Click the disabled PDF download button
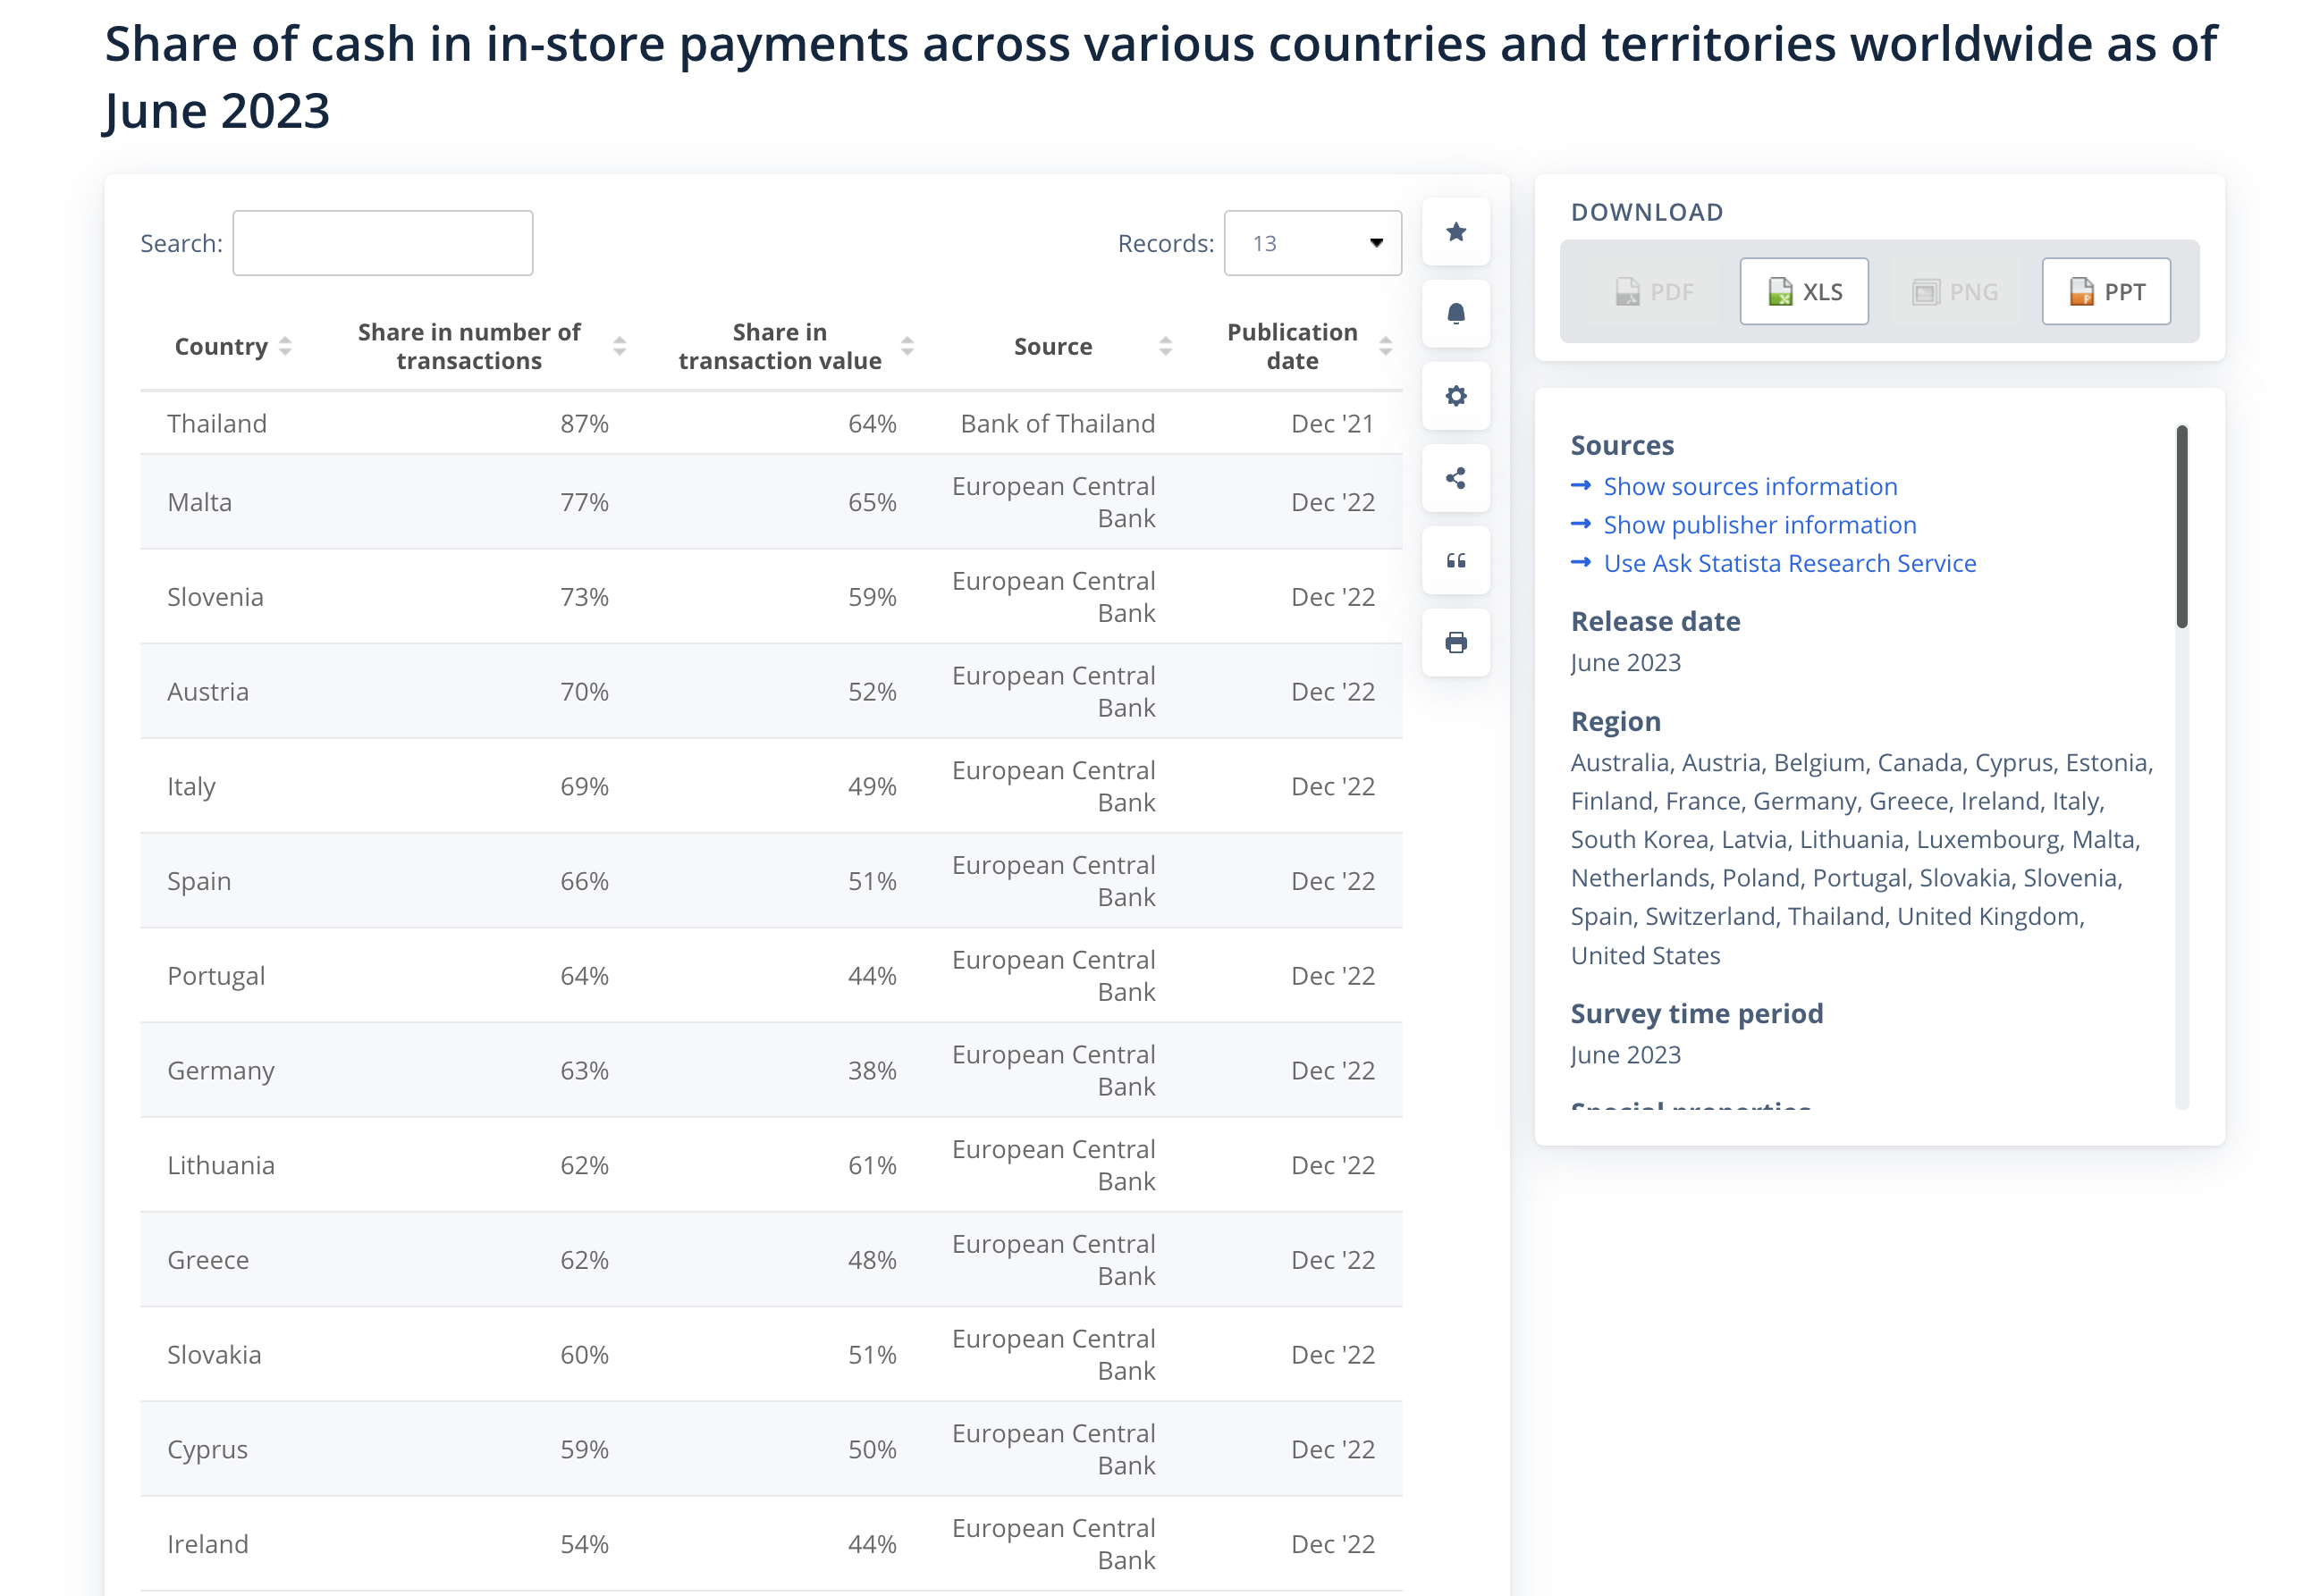Viewport: 2303px width, 1596px height. 1653,292
